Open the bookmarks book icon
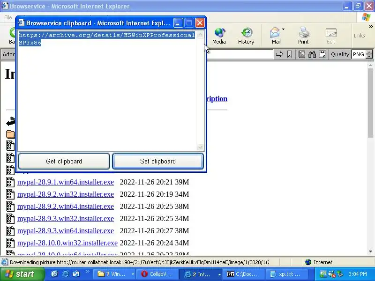375x281 pixels. (x=302, y=54)
